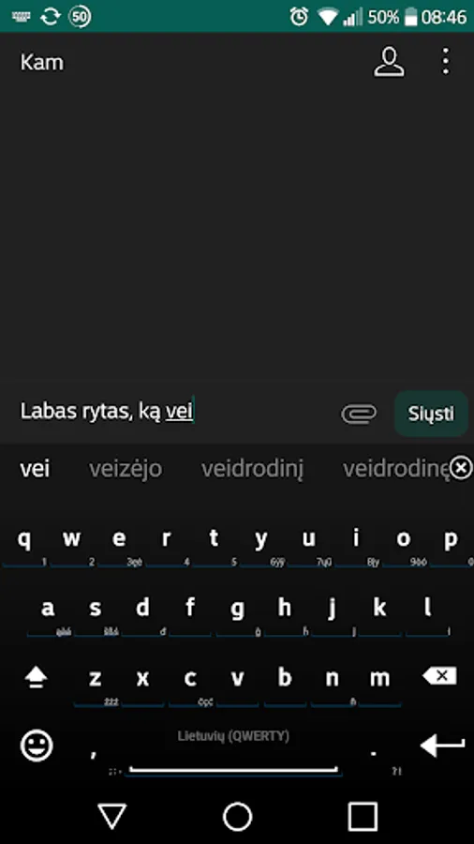Image resolution: width=474 pixels, height=844 pixels.
Task: Open the emoji smiley keyboard
Action: click(37, 746)
